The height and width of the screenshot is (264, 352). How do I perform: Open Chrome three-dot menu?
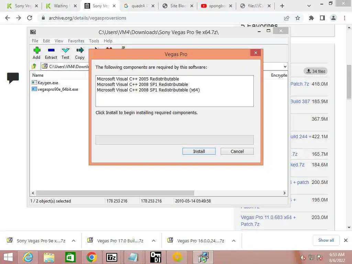pyautogui.click(x=344, y=18)
